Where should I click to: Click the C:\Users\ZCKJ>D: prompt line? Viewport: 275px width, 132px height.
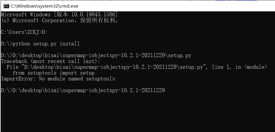point(24,32)
